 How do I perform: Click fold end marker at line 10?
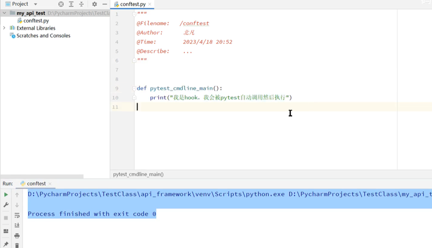(x=134, y=97)
